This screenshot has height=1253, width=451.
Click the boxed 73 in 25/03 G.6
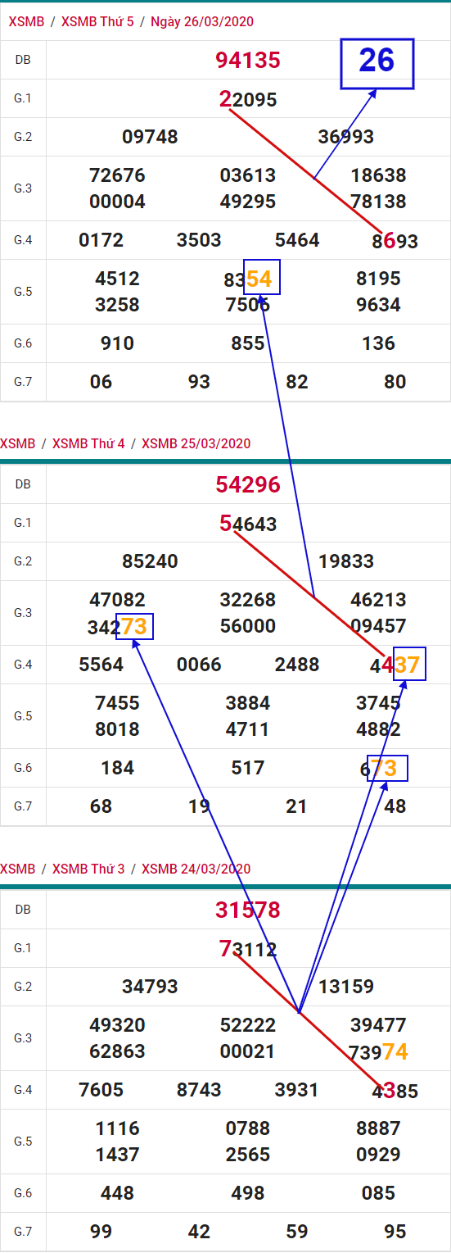click(x=387, y=768)
